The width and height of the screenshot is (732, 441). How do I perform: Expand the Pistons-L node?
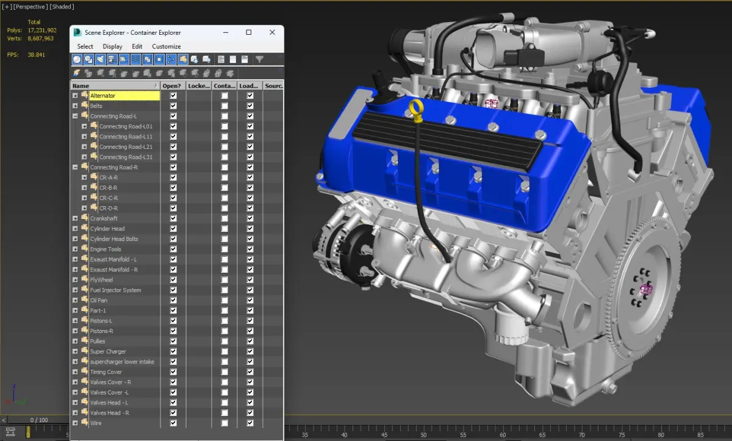(x=75, y=321)
